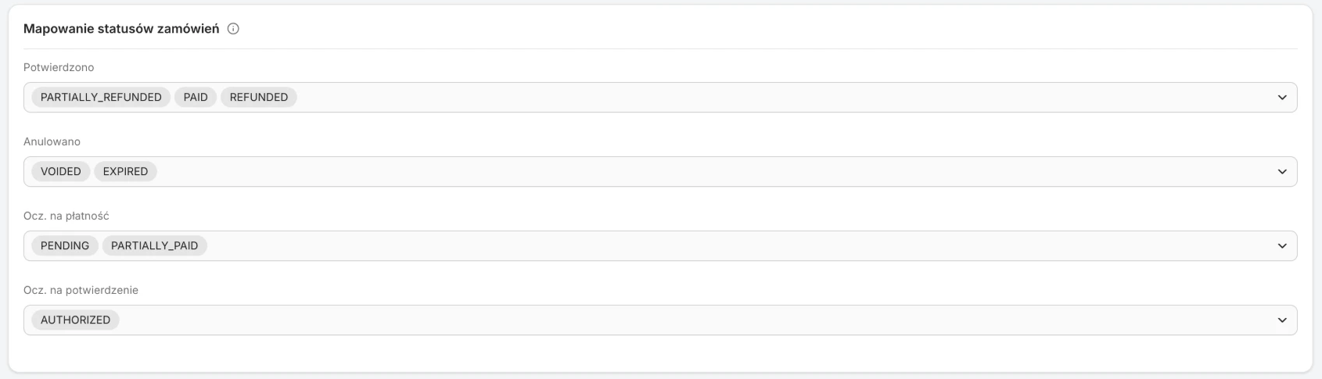The width and height of the screenshot is (1322, 379).
Task: Open the Ocz. na płatność dropdown chevron
Action: coord(1281,246)
